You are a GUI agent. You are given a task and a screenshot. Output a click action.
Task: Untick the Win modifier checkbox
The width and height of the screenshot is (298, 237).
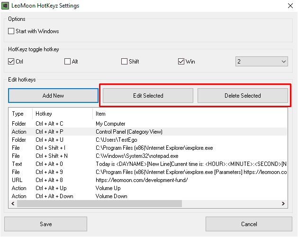click(181, 62)
